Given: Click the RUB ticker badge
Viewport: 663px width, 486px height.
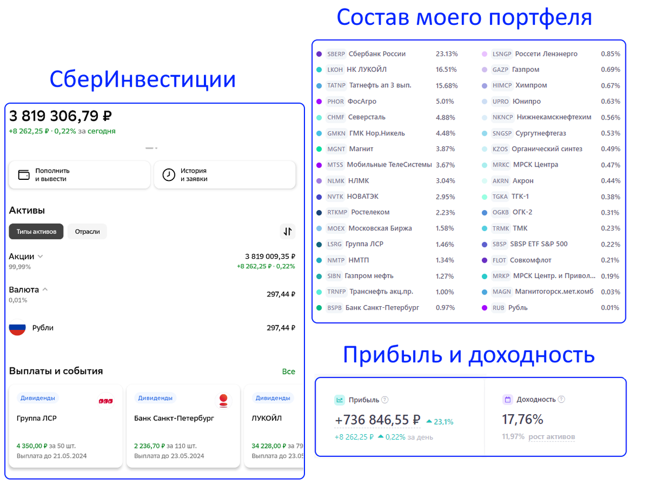Looking at the screenshot, I should pos(499,308).
